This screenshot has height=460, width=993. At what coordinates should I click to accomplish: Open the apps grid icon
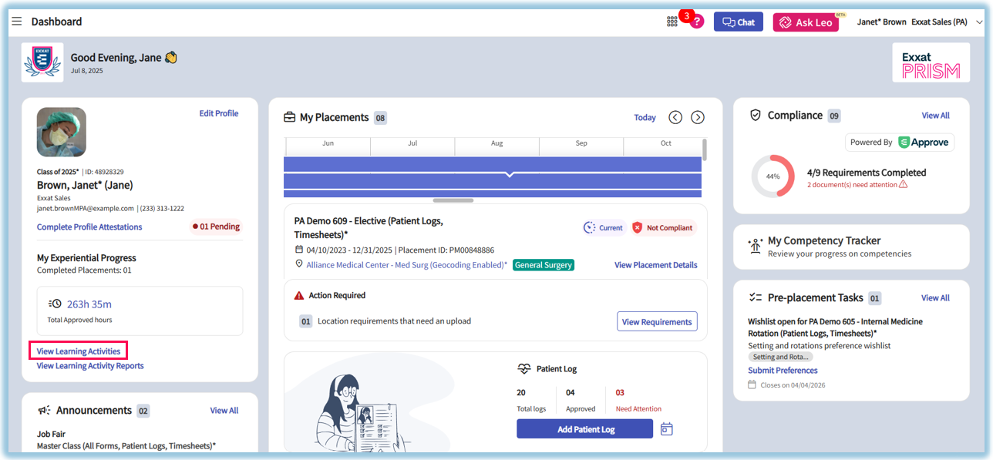tap(672, 22)
